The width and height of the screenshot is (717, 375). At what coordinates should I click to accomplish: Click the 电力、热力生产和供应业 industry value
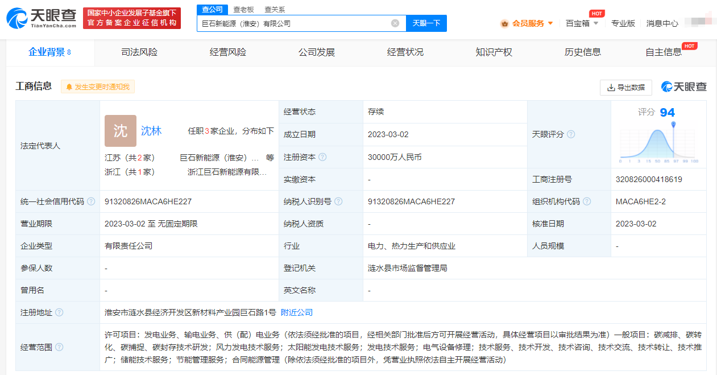point(412,246)
